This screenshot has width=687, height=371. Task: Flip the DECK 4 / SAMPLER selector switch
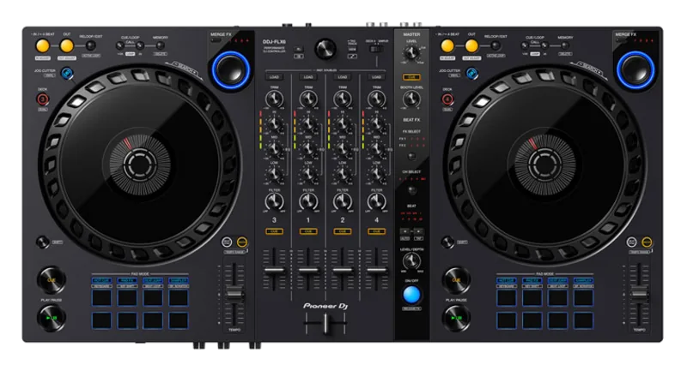coord(375,49)
